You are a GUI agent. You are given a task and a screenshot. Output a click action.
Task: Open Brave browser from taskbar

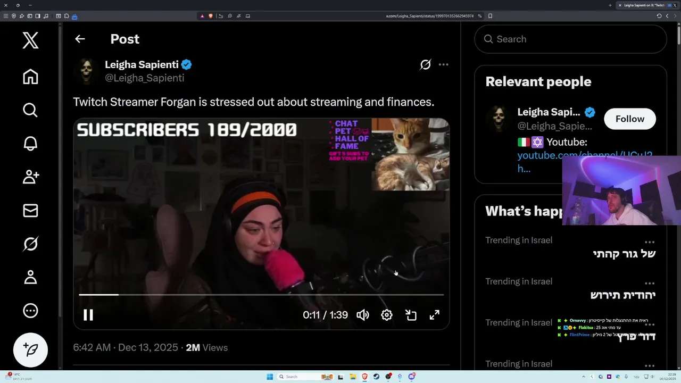(364, 377)
